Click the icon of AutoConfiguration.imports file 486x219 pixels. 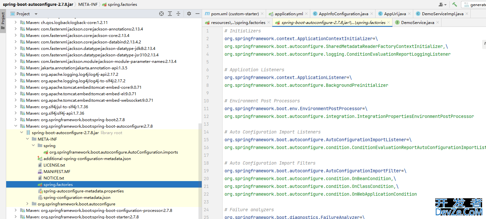pos(46,152)
